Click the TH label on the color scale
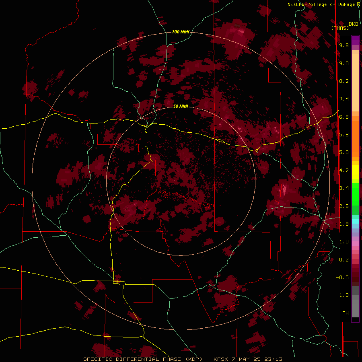 click(x=346, y=313)
